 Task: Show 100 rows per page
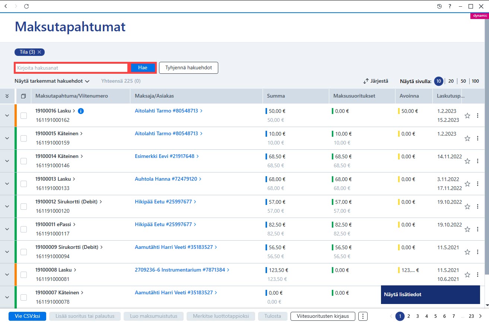click(476, 81)
